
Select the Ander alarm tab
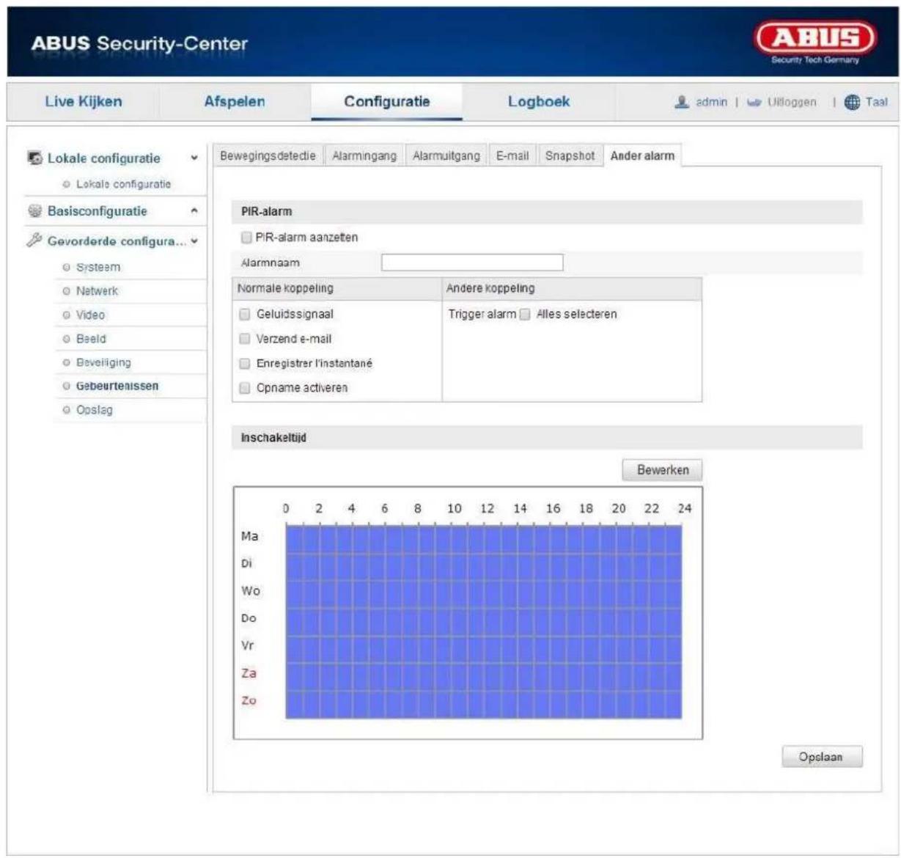tap(642, 155)
